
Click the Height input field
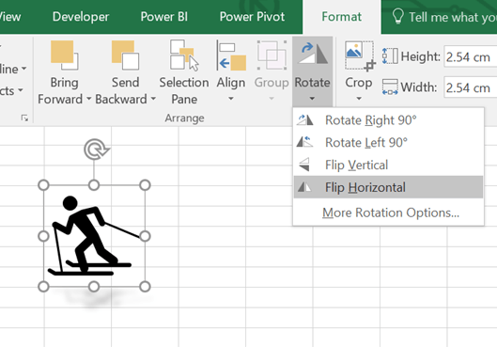pos(471,56)
